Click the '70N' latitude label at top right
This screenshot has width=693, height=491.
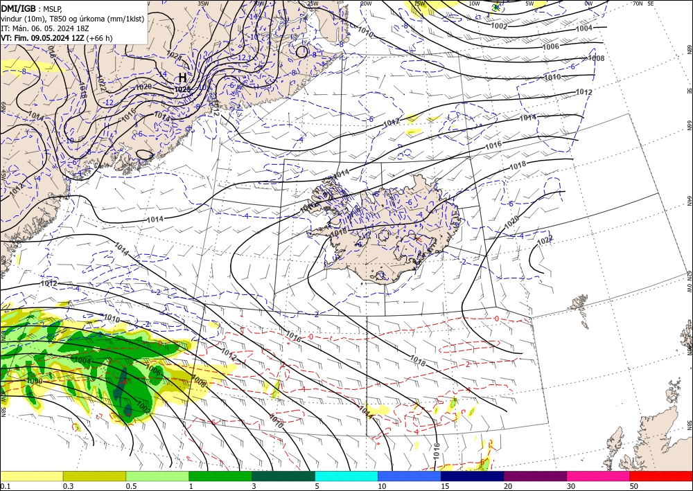638,3
